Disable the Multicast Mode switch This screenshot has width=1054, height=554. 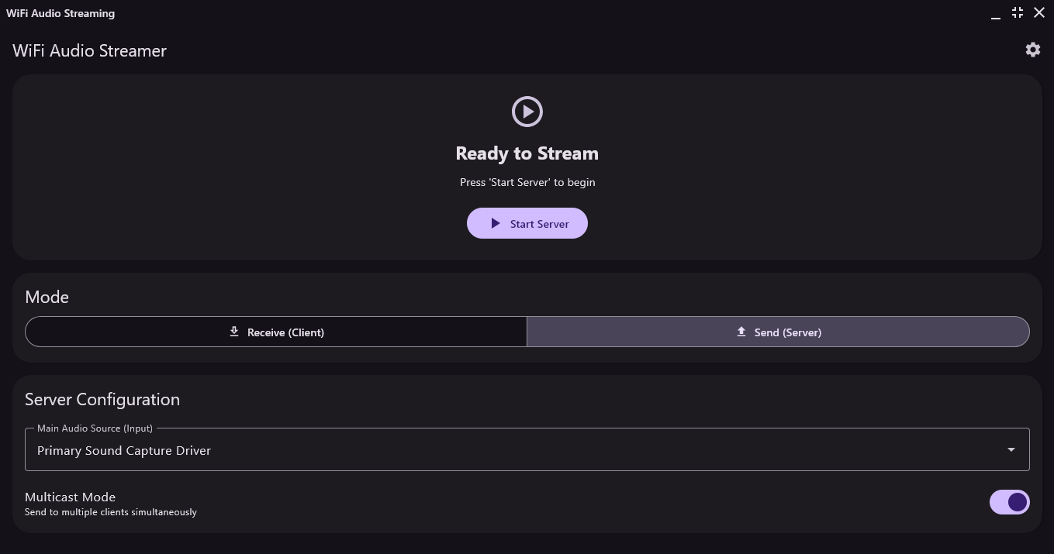[x=1010, y=502]
